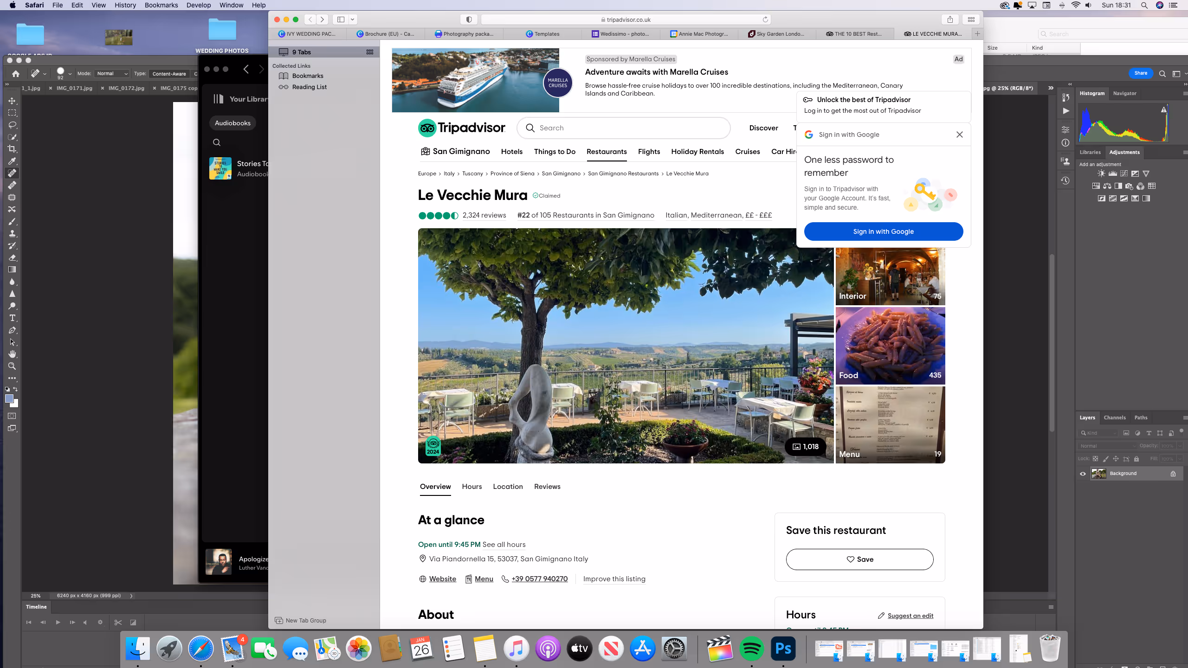Viewport: 1188px width, 668px height.
Task: Open the Reviews tab on Tripadvisor
Action: pyautogui.click(x=547, y=487)
